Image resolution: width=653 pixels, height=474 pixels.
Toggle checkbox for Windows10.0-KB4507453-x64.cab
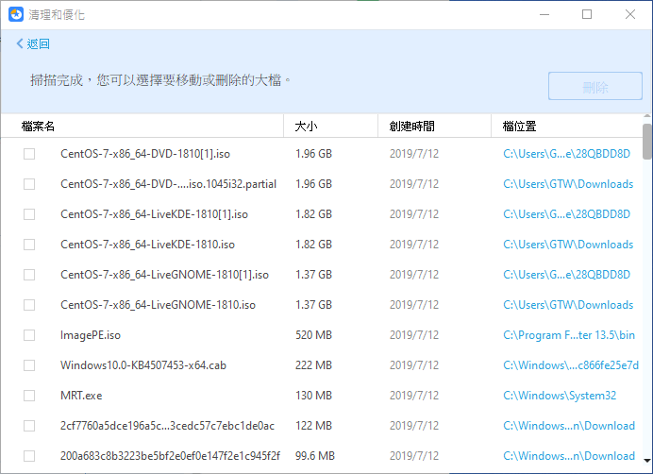click(29, 365)
